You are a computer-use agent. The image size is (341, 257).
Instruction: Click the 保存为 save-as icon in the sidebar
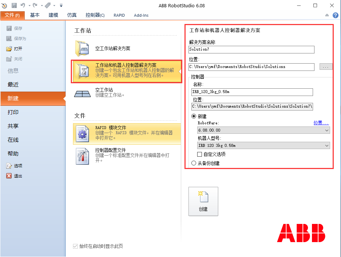(9, 39)
